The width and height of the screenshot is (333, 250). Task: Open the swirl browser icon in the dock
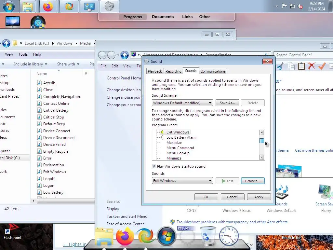pyautogui.click(x=145, y=236)
